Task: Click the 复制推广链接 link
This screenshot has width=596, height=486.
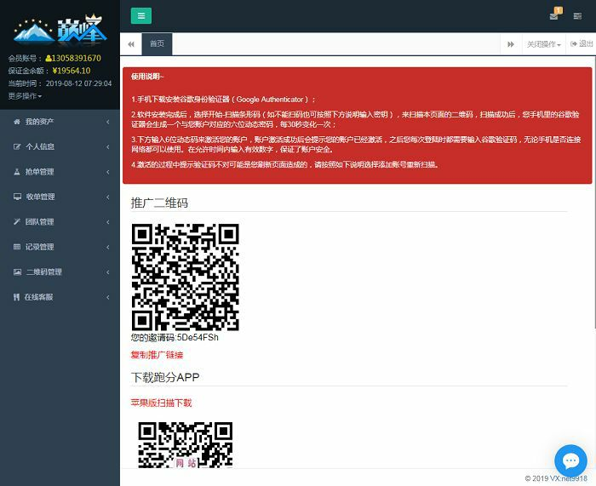Action: point(157,355)
